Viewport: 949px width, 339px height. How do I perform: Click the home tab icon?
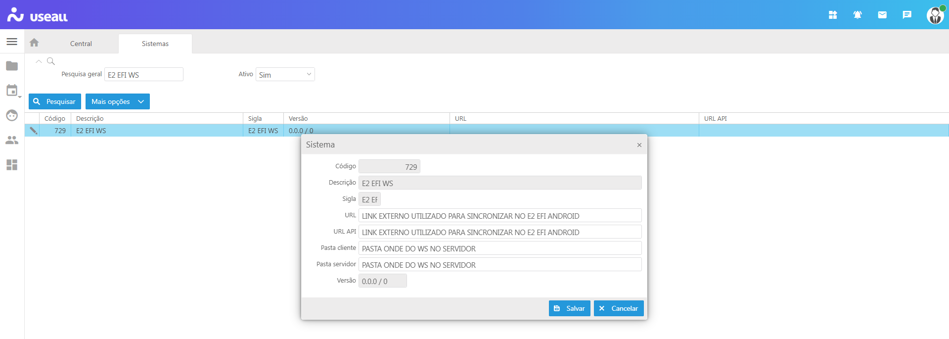tap(34, 43)
